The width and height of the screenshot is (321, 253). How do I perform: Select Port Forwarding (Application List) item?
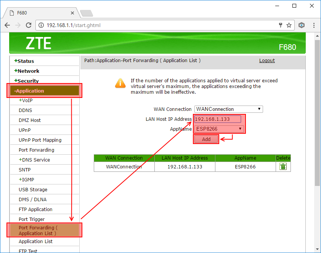[x=45, y=230]
